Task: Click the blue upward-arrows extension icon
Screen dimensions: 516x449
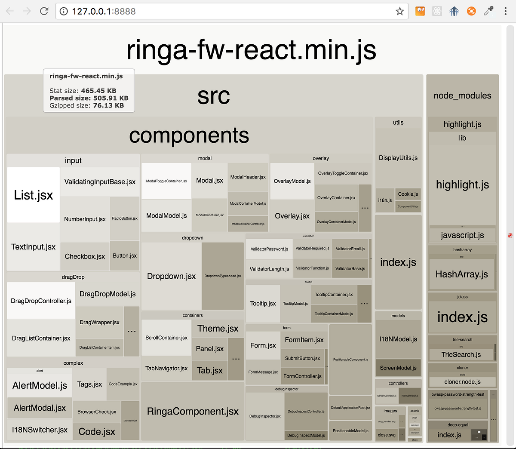Action: coord(454,11)
